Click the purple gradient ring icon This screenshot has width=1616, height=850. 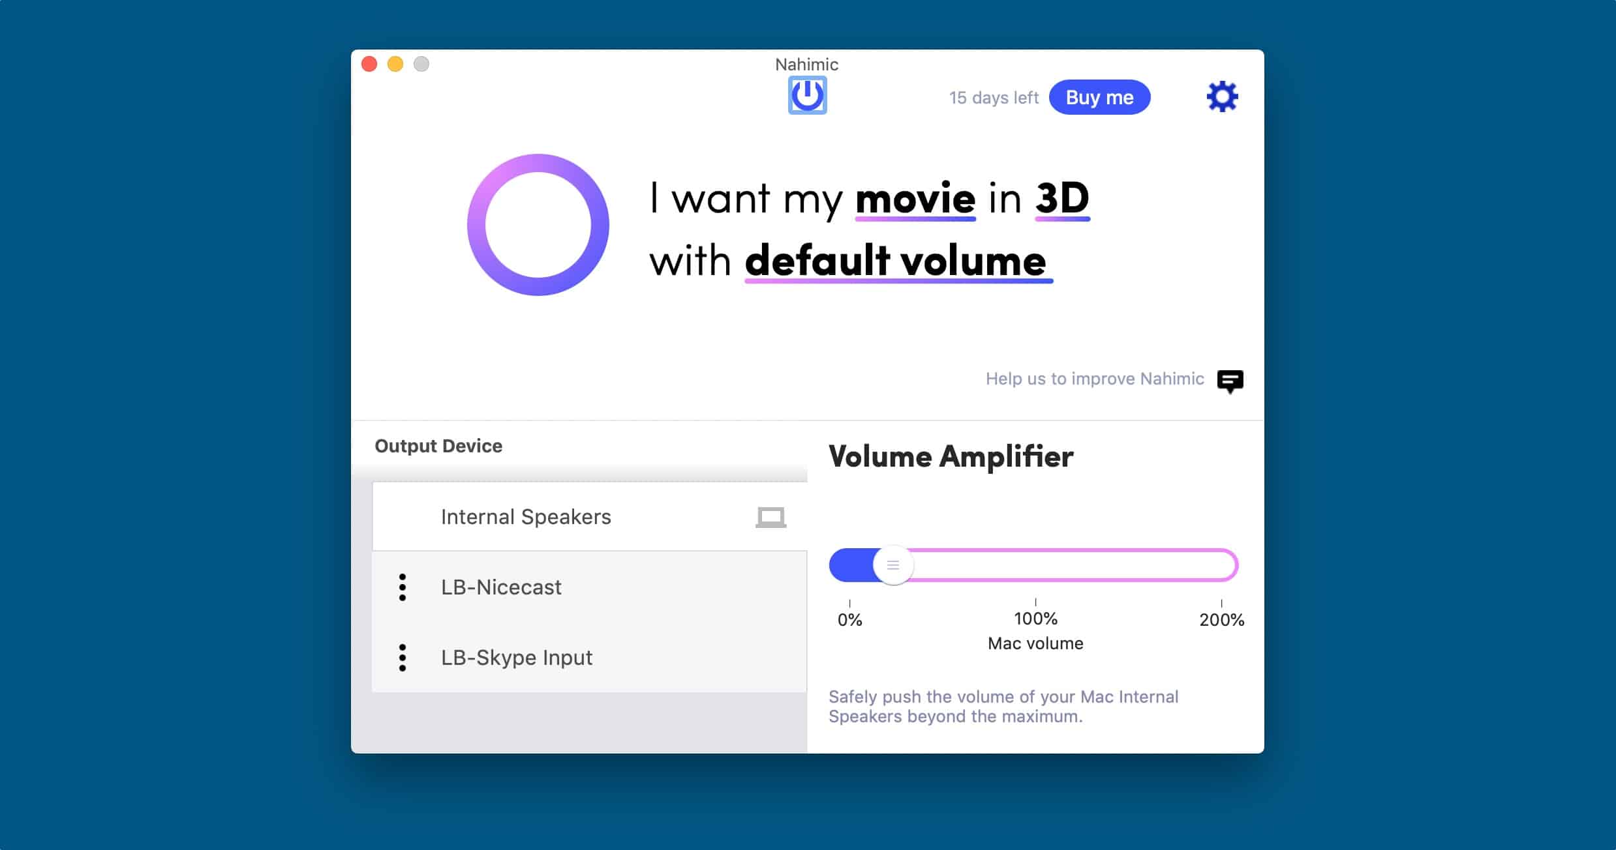pyautogui.click(x=538, y=225)
